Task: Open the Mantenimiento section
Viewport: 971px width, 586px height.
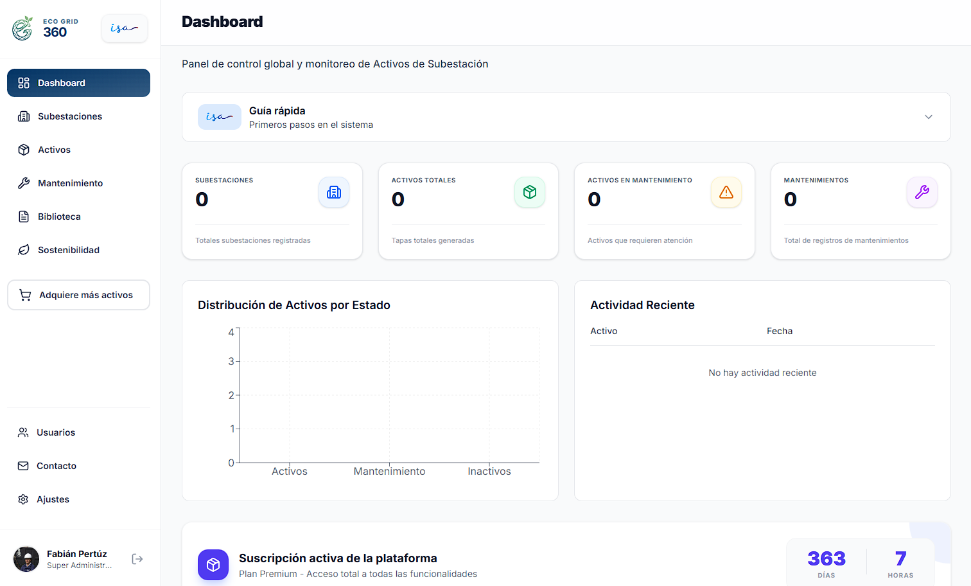Action: [x=70, y=183]
